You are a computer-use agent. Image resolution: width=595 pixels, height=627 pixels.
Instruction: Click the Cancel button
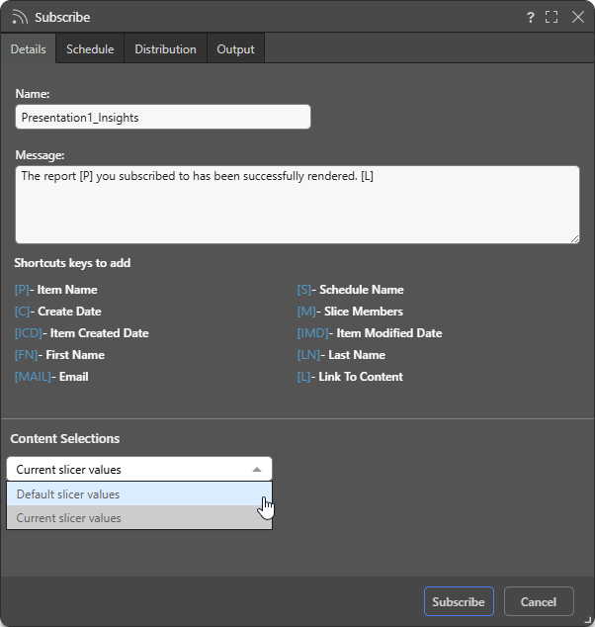539,601
